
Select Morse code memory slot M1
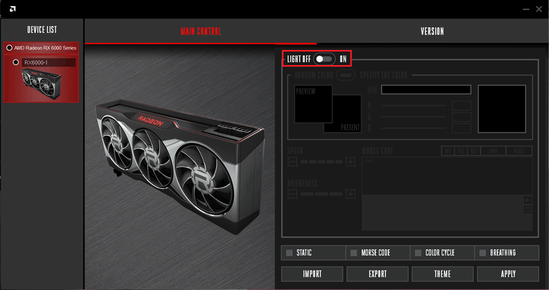click(448, 151)
